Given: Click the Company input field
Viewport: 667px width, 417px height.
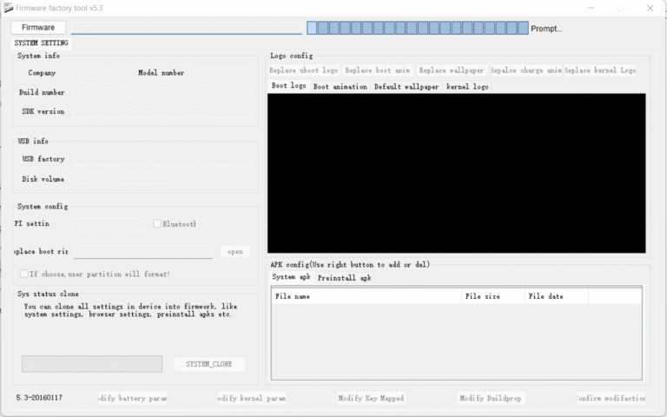Looking at the screenshot, I should coord(102,73).
